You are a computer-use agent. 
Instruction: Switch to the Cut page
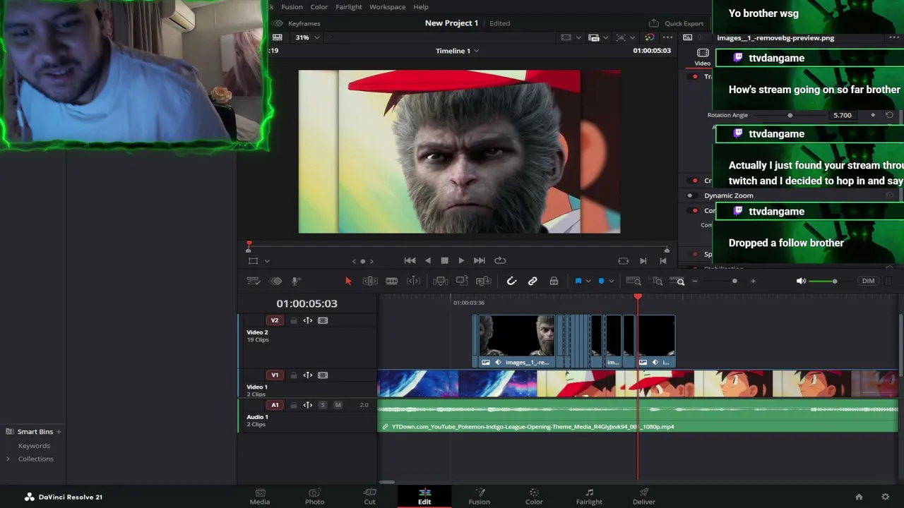[369, 497]
